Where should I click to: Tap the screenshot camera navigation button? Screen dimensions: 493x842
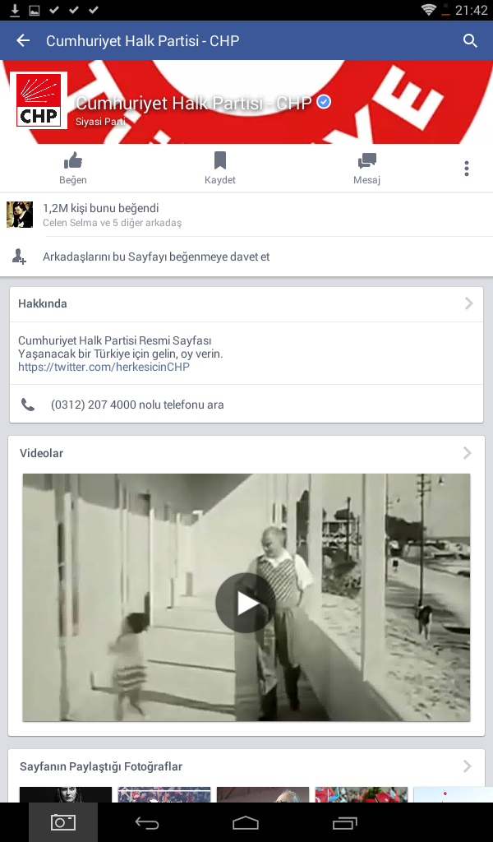tap(63, 822)
